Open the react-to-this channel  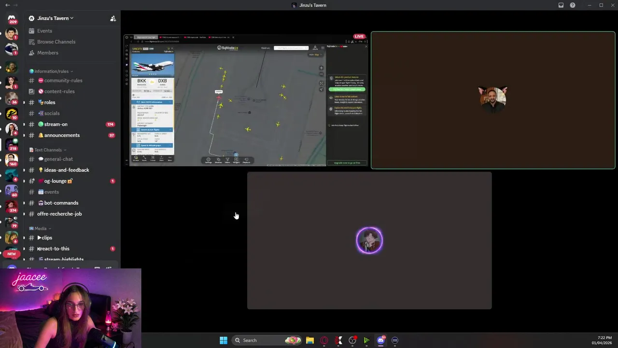point(71,248)
